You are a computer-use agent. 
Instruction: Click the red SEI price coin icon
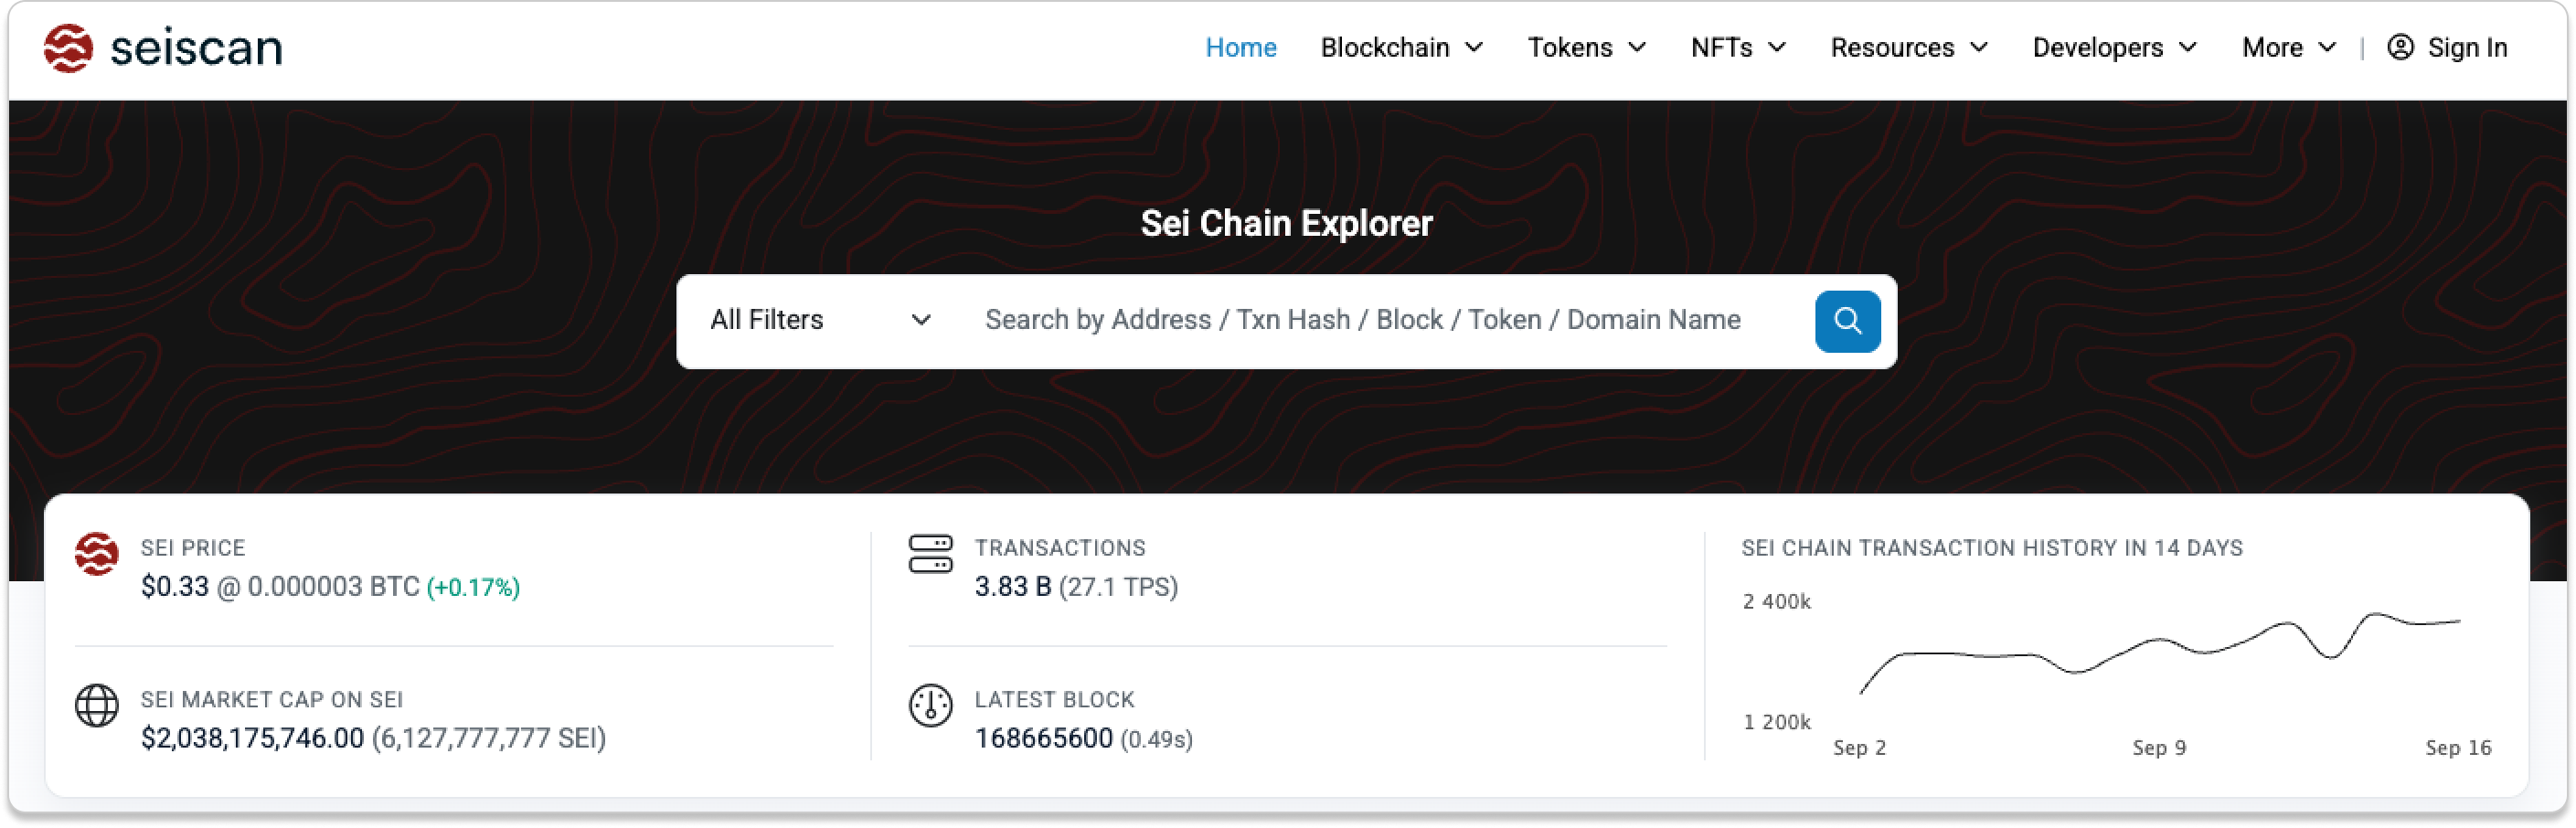pyautogui.click(x=97, y=553)
